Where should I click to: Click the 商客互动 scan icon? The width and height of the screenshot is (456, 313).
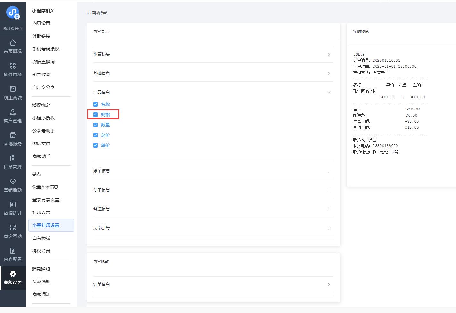click(x=13, y=228)
